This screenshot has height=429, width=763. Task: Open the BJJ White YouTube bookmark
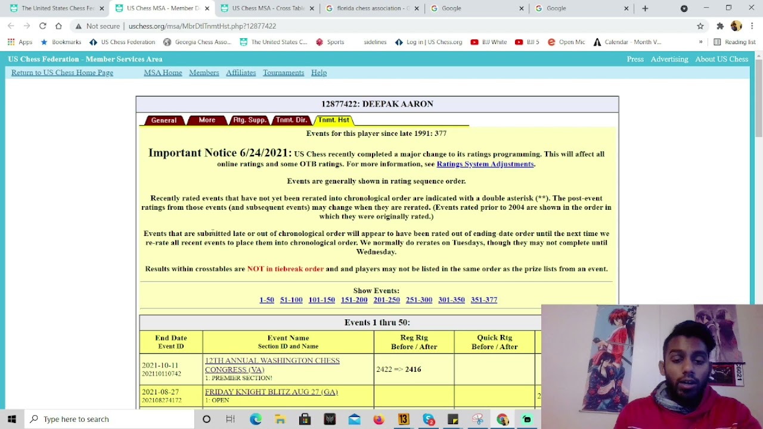click(x=488, y=42)
